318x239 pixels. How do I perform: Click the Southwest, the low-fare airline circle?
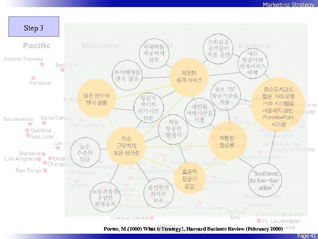265,180
